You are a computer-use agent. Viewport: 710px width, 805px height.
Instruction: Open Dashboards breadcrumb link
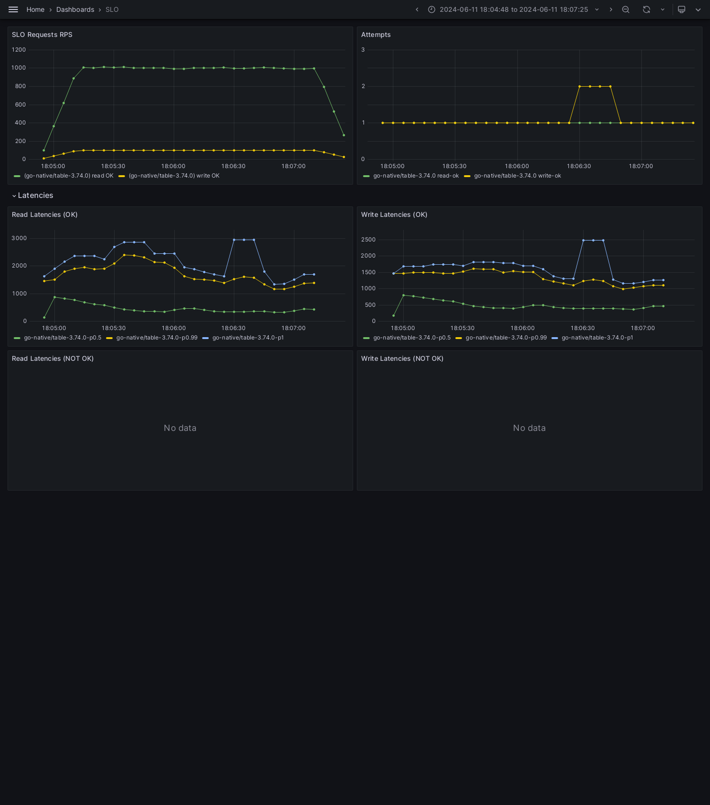(x=75, y=9)
